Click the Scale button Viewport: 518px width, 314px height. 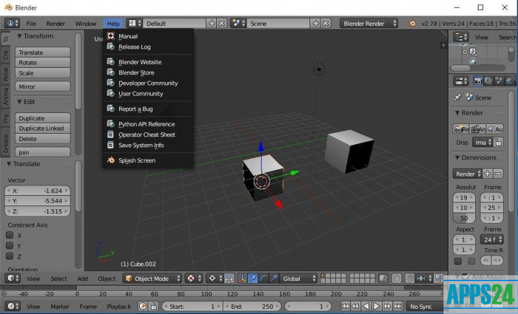click(43, 73)
